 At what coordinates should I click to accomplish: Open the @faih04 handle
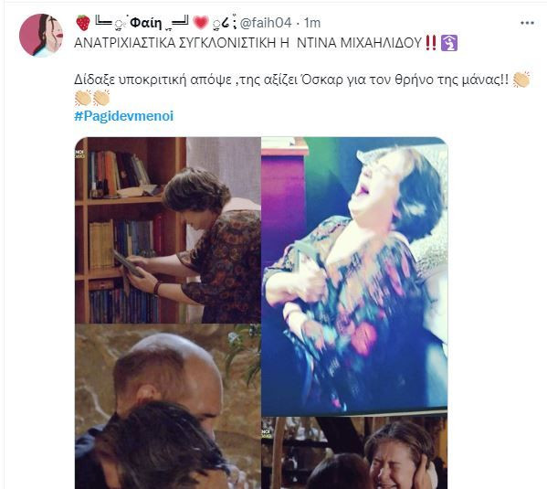(266, 23)
